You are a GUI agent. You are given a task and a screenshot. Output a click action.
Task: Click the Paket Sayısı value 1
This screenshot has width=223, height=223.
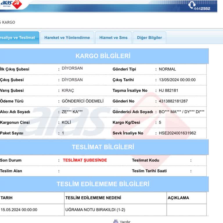point(63,133)
